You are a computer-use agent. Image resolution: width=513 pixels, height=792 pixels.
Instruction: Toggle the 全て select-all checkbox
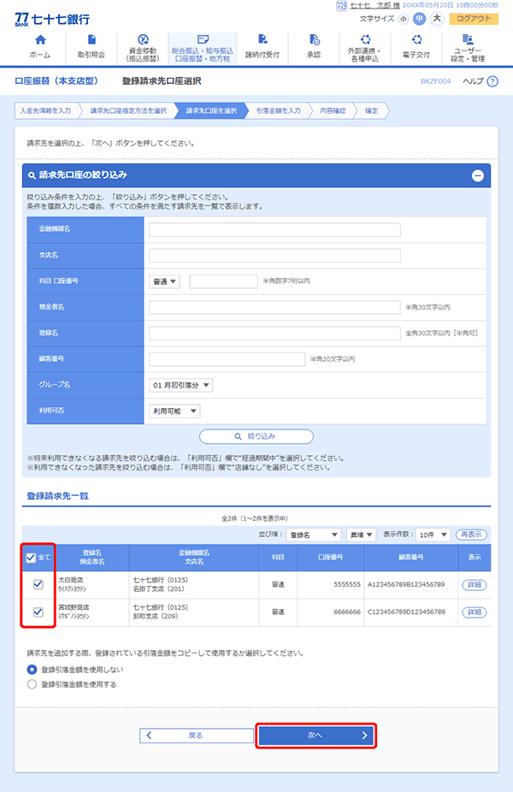pyautogui.click(x=31, y=558)
